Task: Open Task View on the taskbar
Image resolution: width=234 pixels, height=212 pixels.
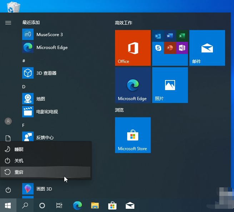Action: (59, 206)
